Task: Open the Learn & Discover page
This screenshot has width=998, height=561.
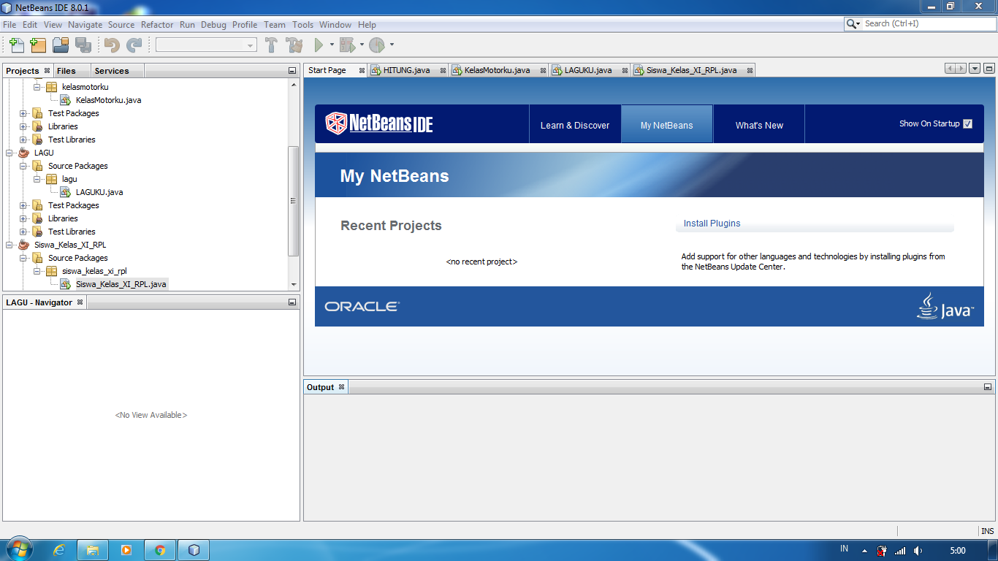Action: tap(575, 123)
